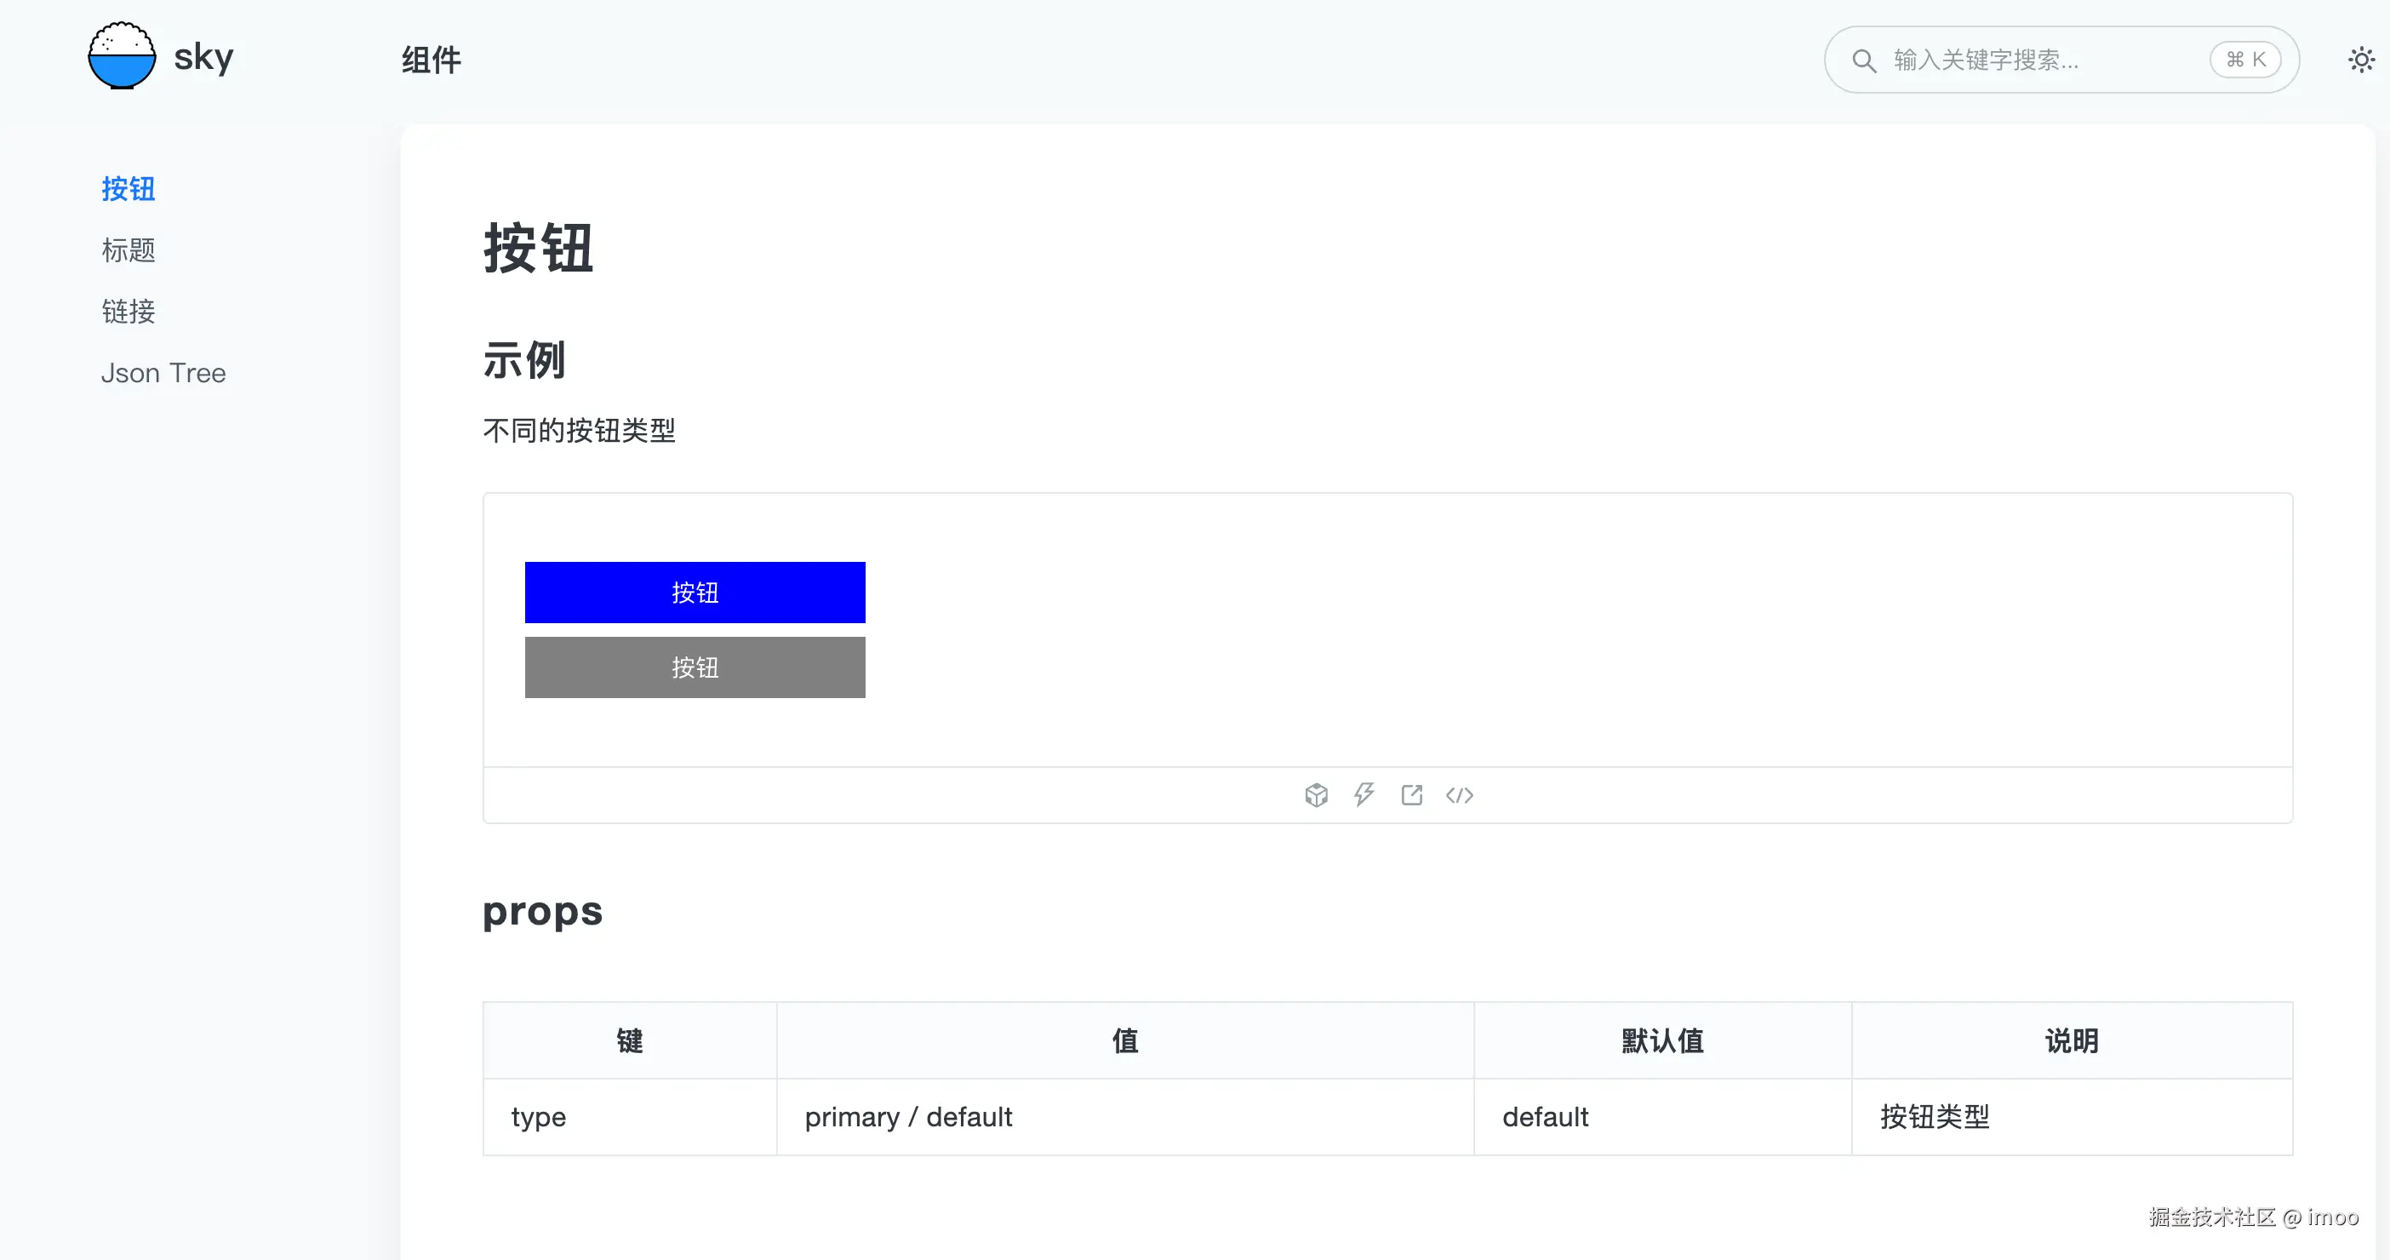
Task: Click the 按钮 page title heading
Action: click(x=538, y=248)
